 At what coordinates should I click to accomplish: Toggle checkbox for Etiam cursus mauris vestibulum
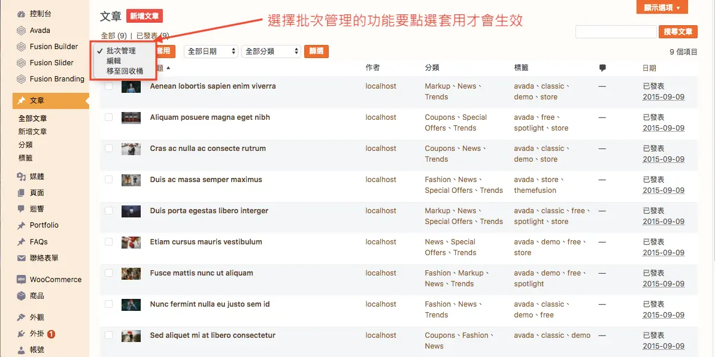(108, 241)
